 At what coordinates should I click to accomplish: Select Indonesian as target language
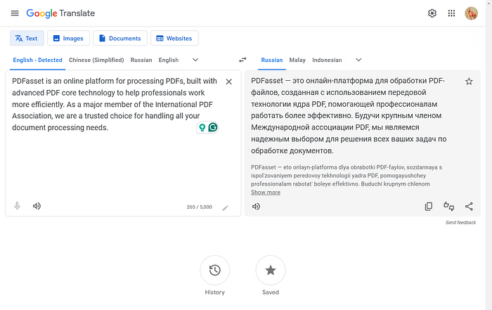pos(327,60)
